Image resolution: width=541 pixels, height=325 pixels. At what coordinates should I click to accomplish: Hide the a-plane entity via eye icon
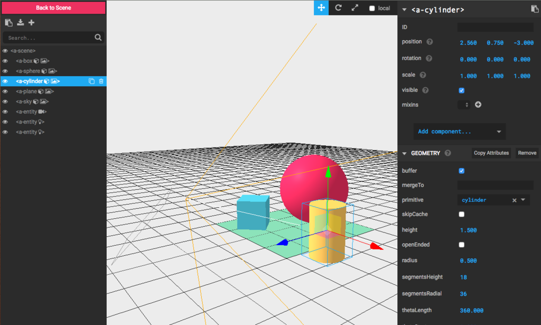click(5, 91)
